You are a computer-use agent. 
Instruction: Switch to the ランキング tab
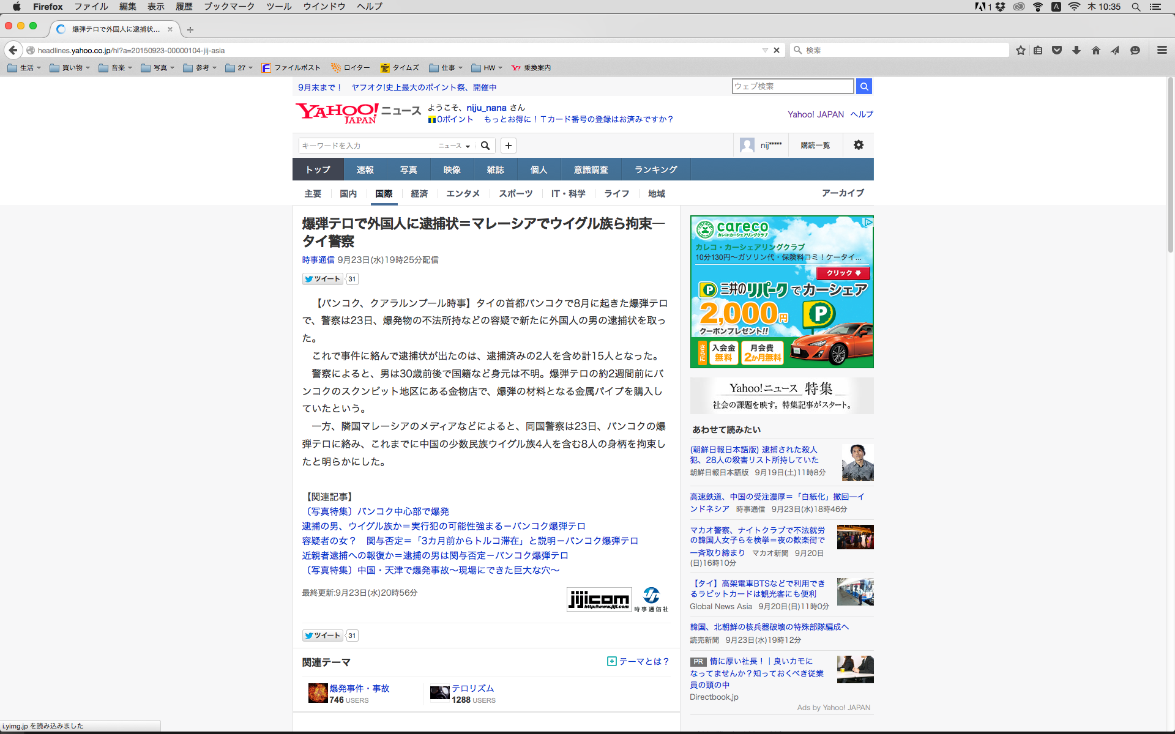click(655, 169)
